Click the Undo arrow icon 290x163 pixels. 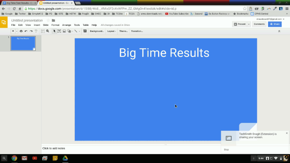click(x=26, y=31)
